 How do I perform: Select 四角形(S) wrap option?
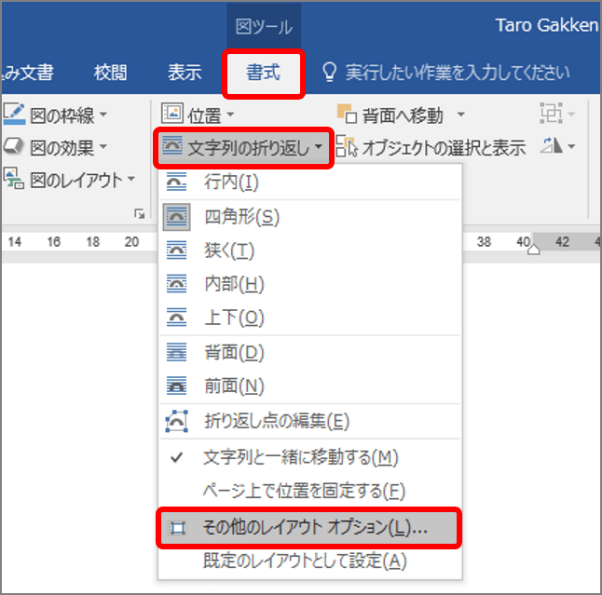[x=309, y=217]
